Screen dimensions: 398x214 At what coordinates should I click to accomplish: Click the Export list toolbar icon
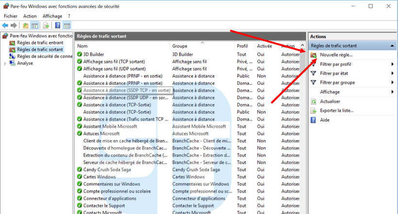(x=46, y=25)
